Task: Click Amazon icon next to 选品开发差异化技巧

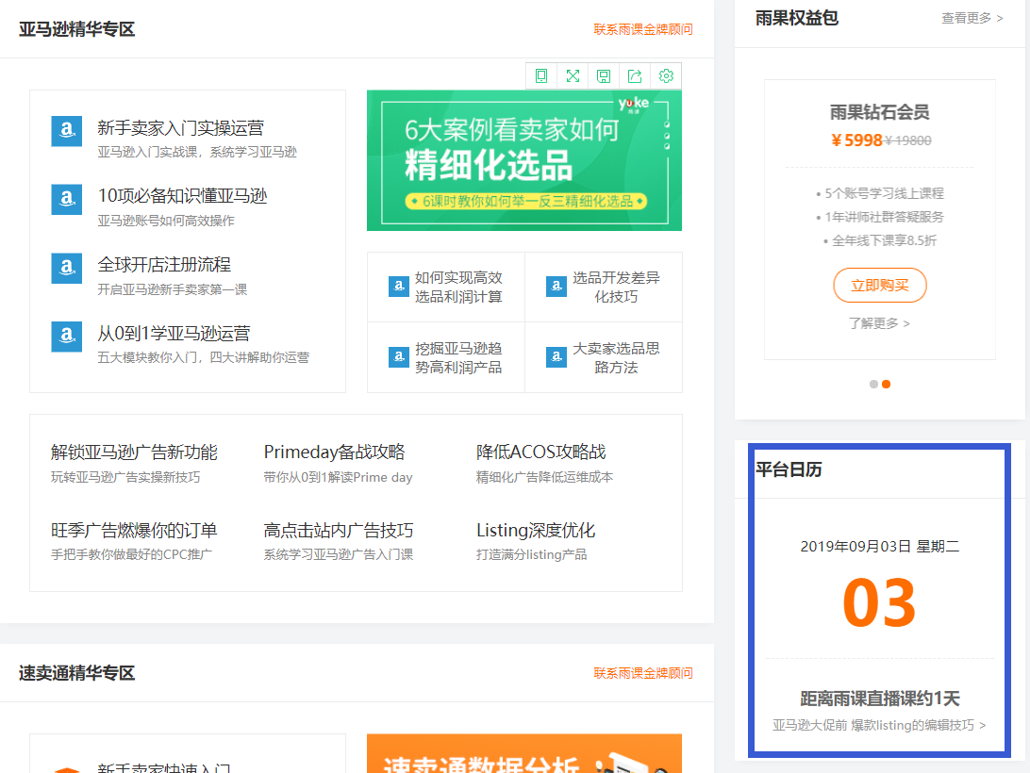Action: tap(557, 287)
